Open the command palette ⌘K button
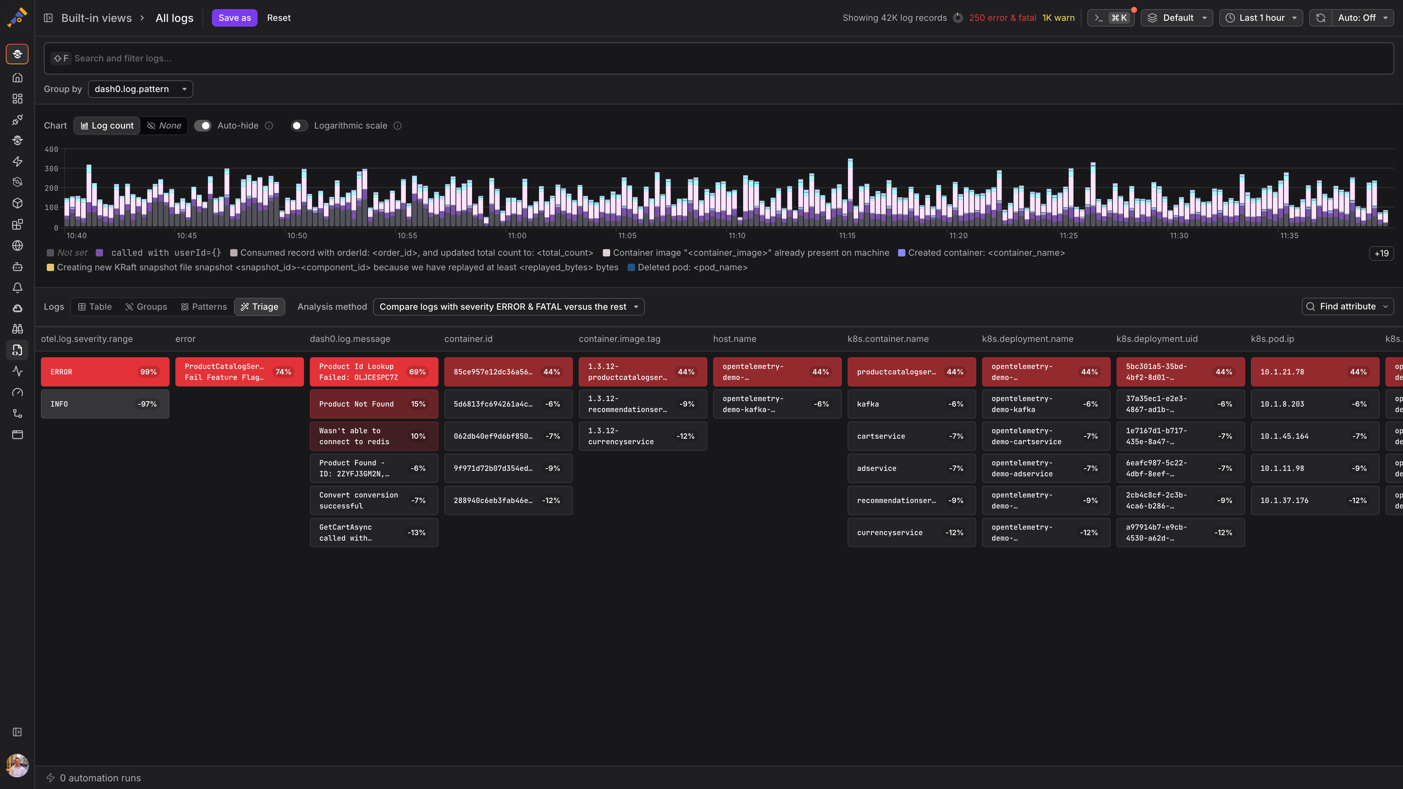 [x=1111, y=18]
